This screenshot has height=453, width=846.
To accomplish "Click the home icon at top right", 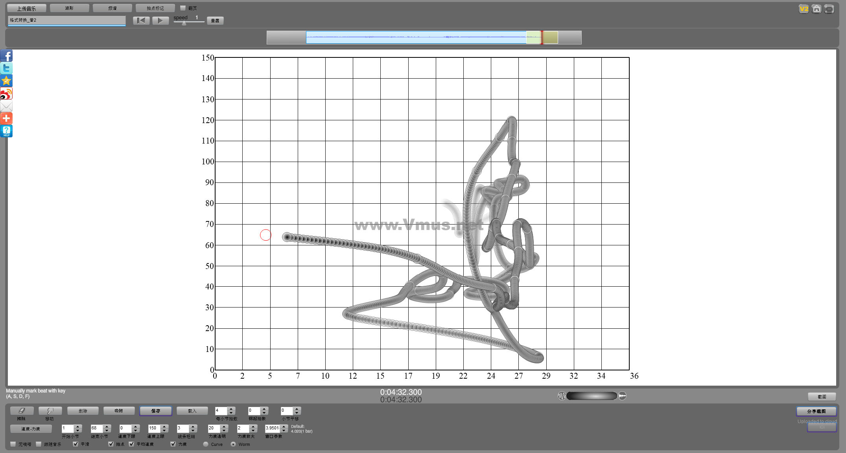I will point(817,9).
